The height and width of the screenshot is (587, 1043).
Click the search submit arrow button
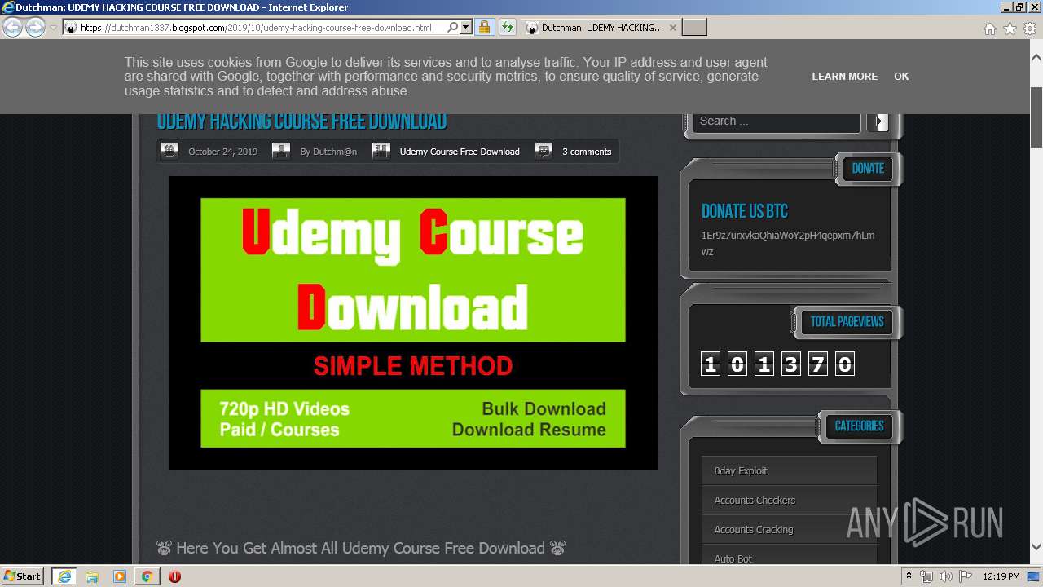pos(878,121)
